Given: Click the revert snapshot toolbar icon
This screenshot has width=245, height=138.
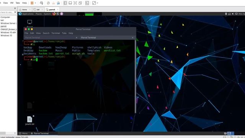Looking at the screenshot, I should tap(54, 3).
